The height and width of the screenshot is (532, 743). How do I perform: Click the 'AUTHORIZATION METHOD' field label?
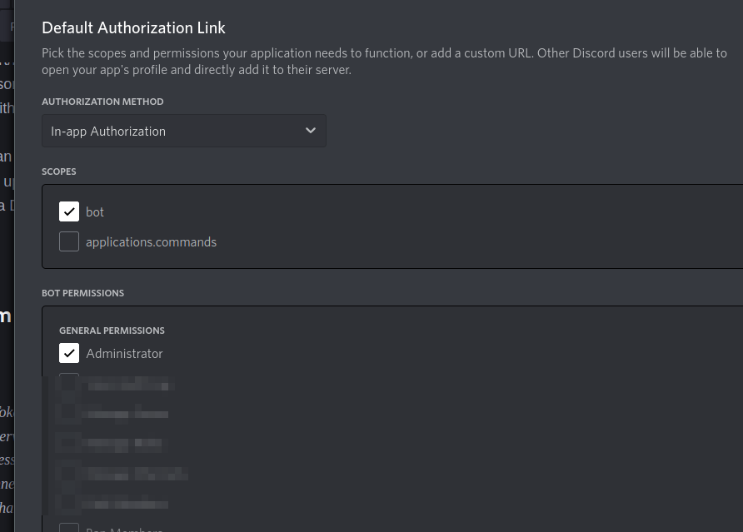click(102, 102)
